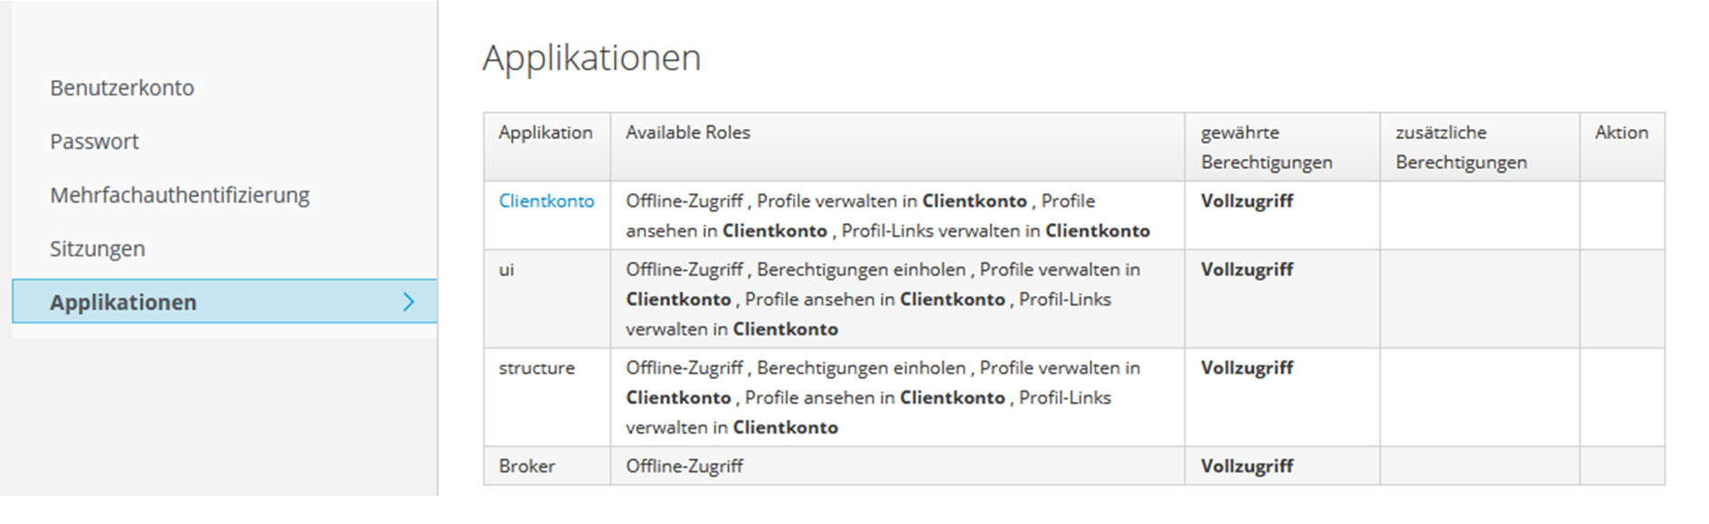The width and height of the screenshot is (1709, 524).
Task: Select the Broker application cell
Action: (x=526, y=466)
